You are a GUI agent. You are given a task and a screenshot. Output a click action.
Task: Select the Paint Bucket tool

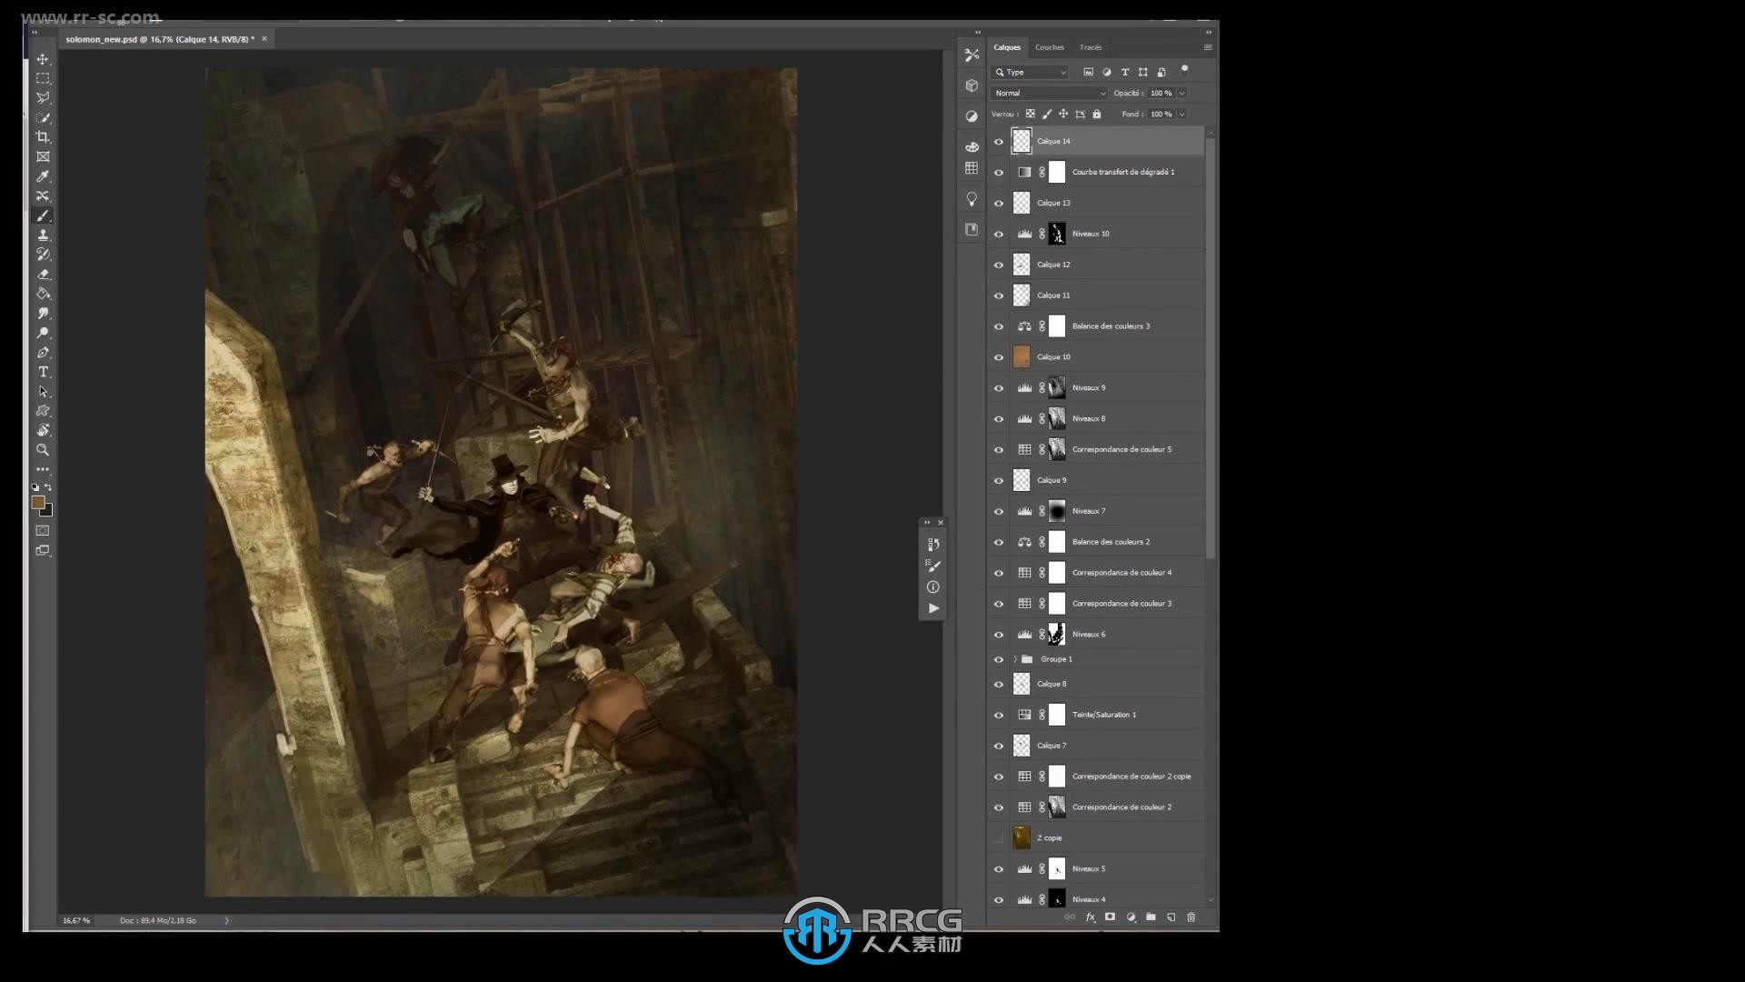[43, 294]
